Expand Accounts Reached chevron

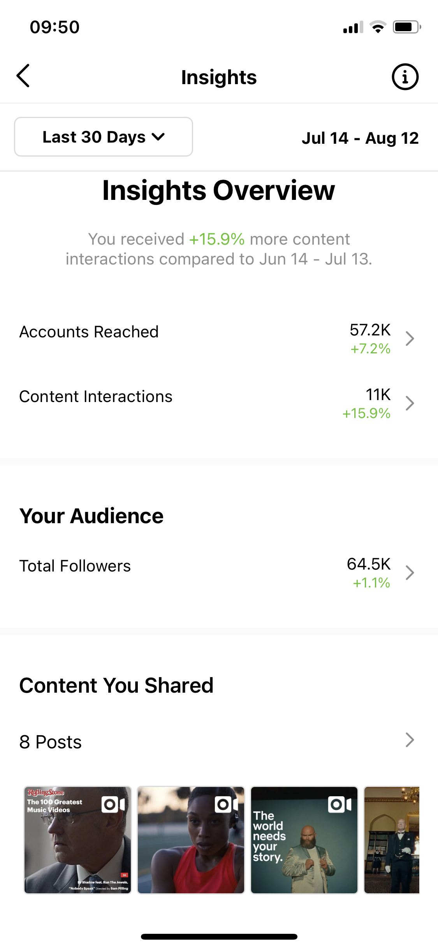pyautogui.click(x=410, y=339)
